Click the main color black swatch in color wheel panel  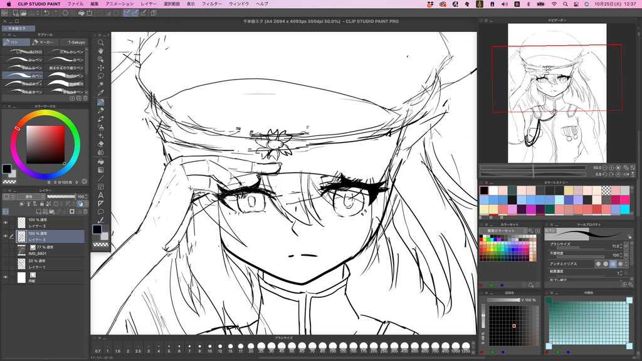6,169
